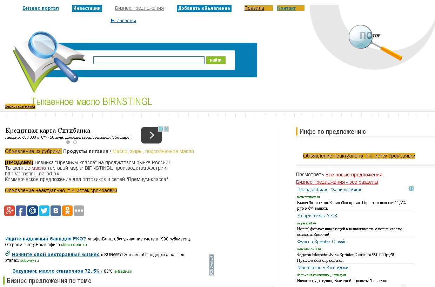This screenshot has width=435, height=287.
Task: Click the red underlined масло keyword link
Action: [x=39, y=168]
